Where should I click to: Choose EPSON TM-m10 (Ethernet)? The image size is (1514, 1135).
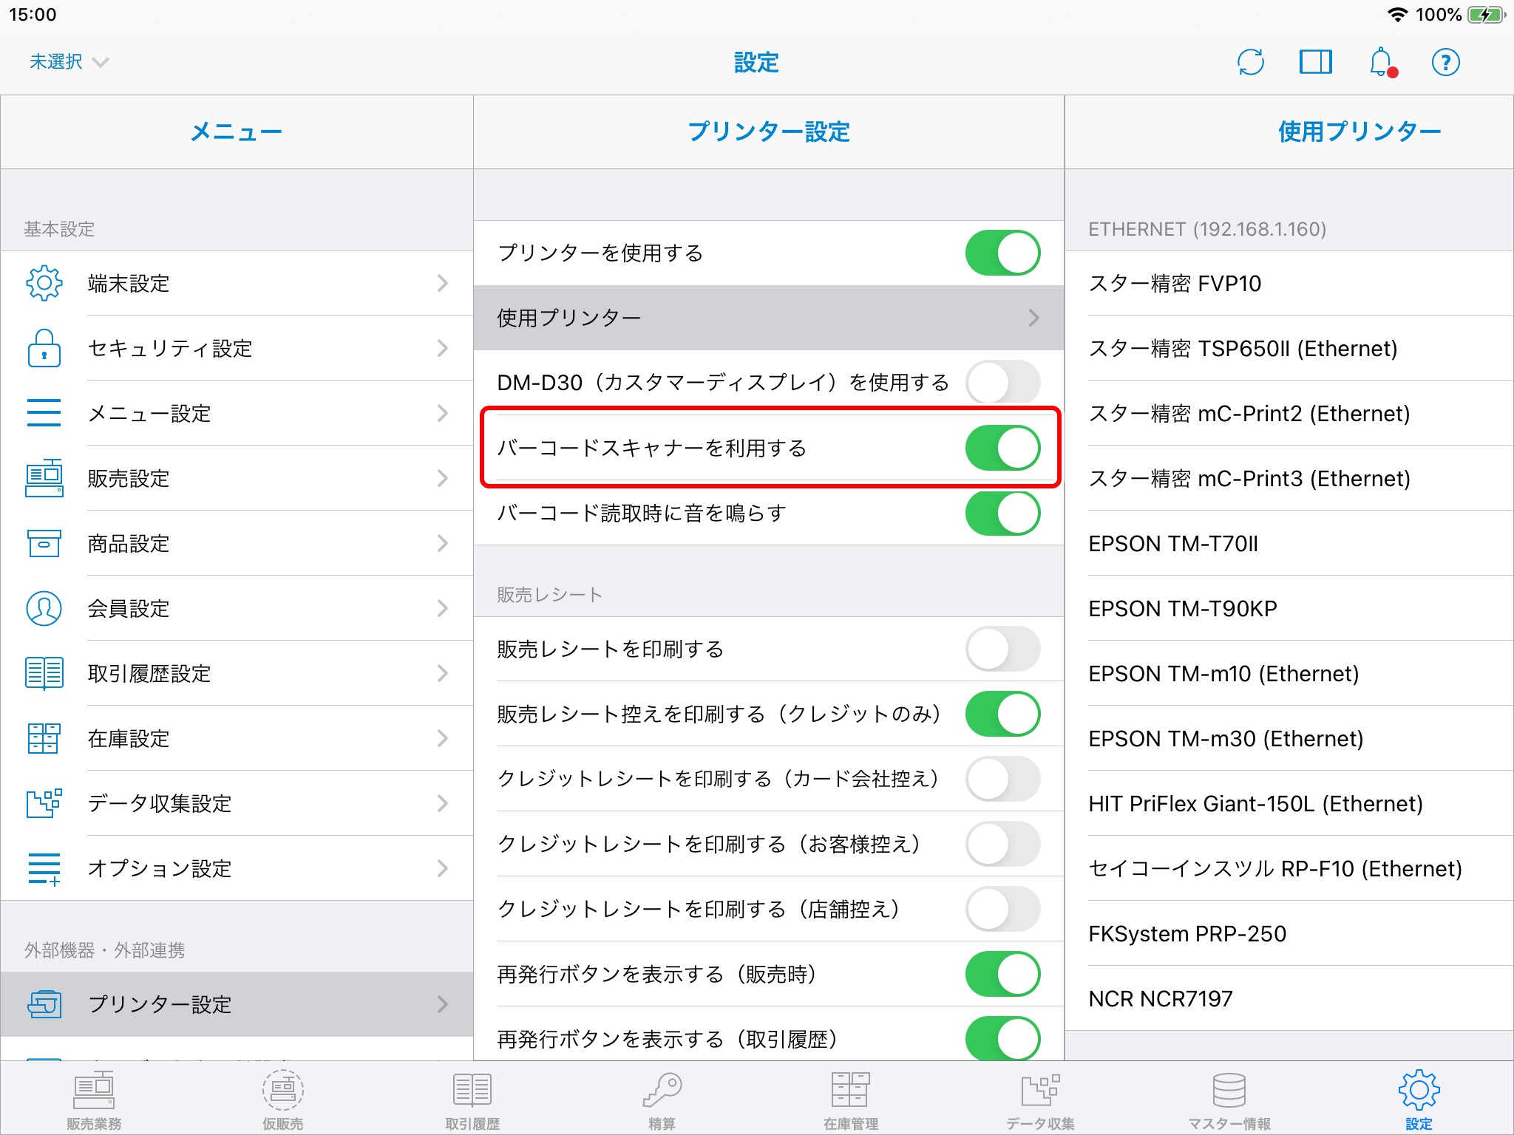click(1289, 673)
